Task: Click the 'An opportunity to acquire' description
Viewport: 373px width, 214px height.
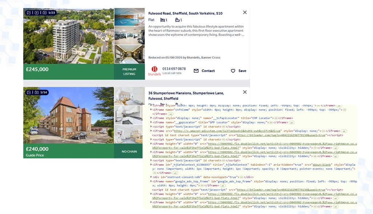Action: coord(196,31)
